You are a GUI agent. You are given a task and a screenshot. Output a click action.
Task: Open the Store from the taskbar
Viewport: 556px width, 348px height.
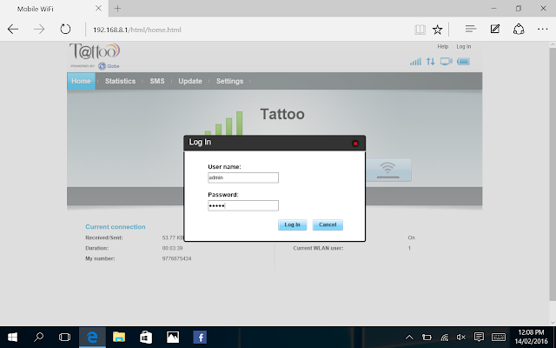point(146,337)
